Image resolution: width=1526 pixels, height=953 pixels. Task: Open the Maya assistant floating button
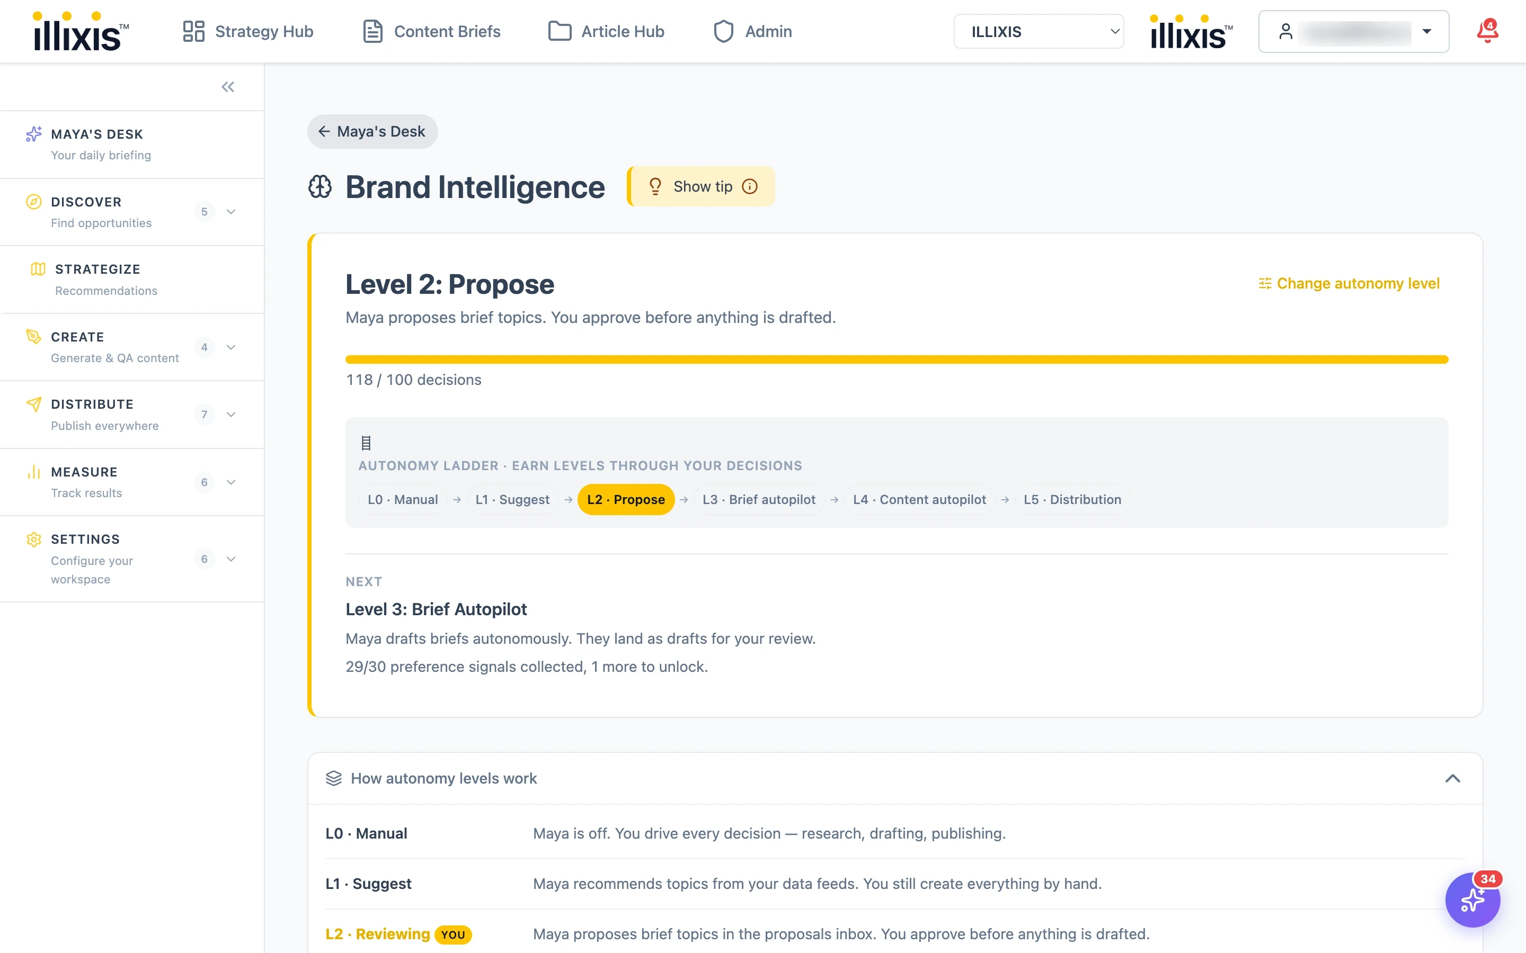1472,900
